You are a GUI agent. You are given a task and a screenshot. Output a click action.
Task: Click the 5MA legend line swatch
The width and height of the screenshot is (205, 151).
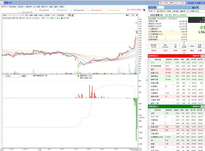pos(36,10)
